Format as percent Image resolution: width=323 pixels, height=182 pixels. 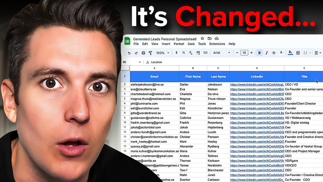coord(183,53)
